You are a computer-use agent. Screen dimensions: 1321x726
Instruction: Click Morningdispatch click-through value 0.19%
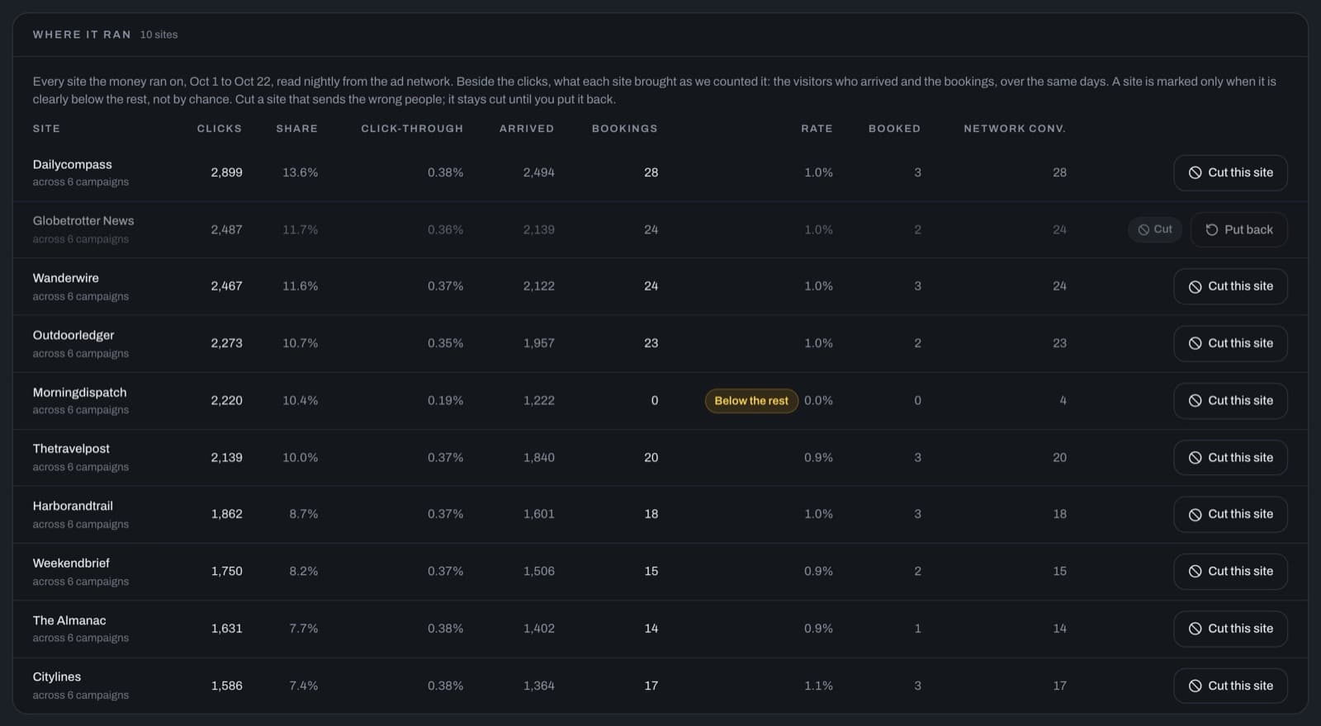pos(445,400)
